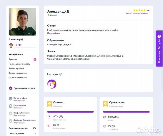The width and height of the screenshot is (163, 136).
Task: Open От администрации notifications
Action: click(18, 78)
